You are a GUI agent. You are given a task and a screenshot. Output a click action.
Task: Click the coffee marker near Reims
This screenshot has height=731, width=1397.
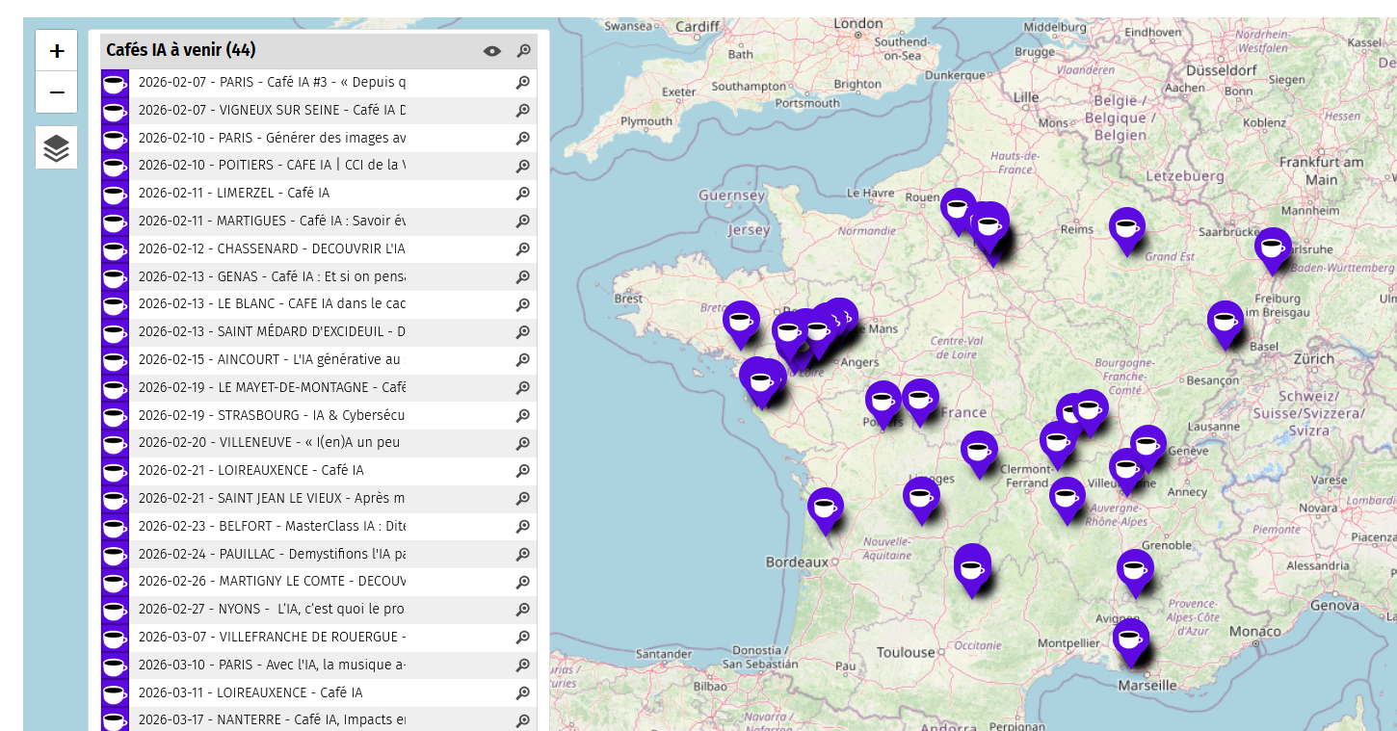[1126, 227]
